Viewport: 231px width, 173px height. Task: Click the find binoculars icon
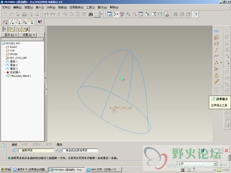(x=91, y=14)
